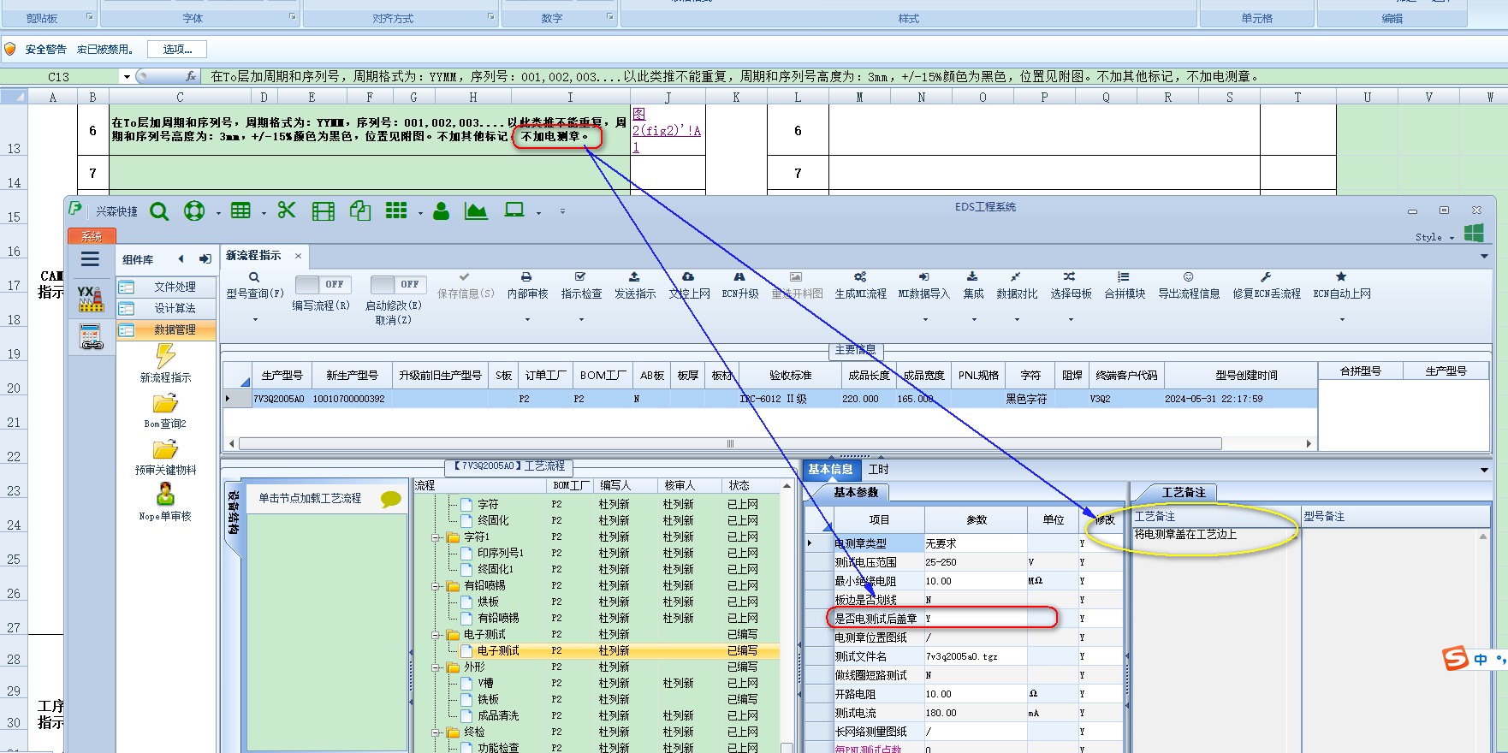Open the 文件处理 group
Viewport: 1508px width, 753px height.
pyautogui.click(x=166, y=287)
